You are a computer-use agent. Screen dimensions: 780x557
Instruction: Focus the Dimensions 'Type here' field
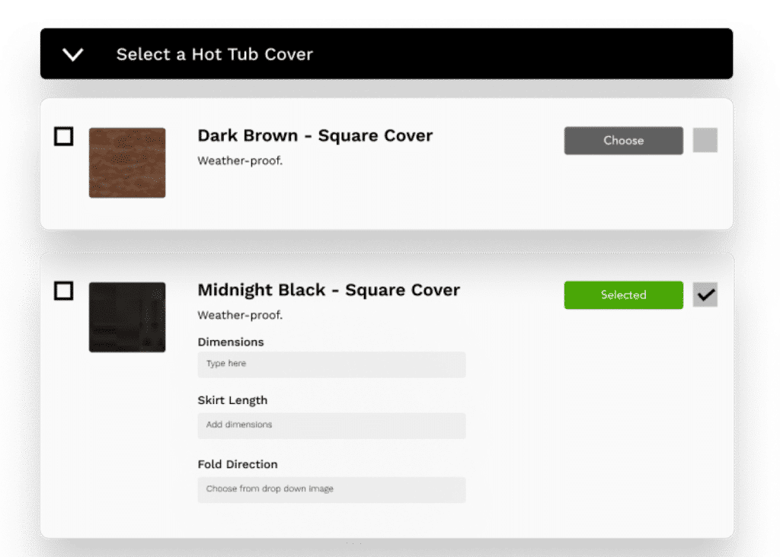(x=331, y=364)
